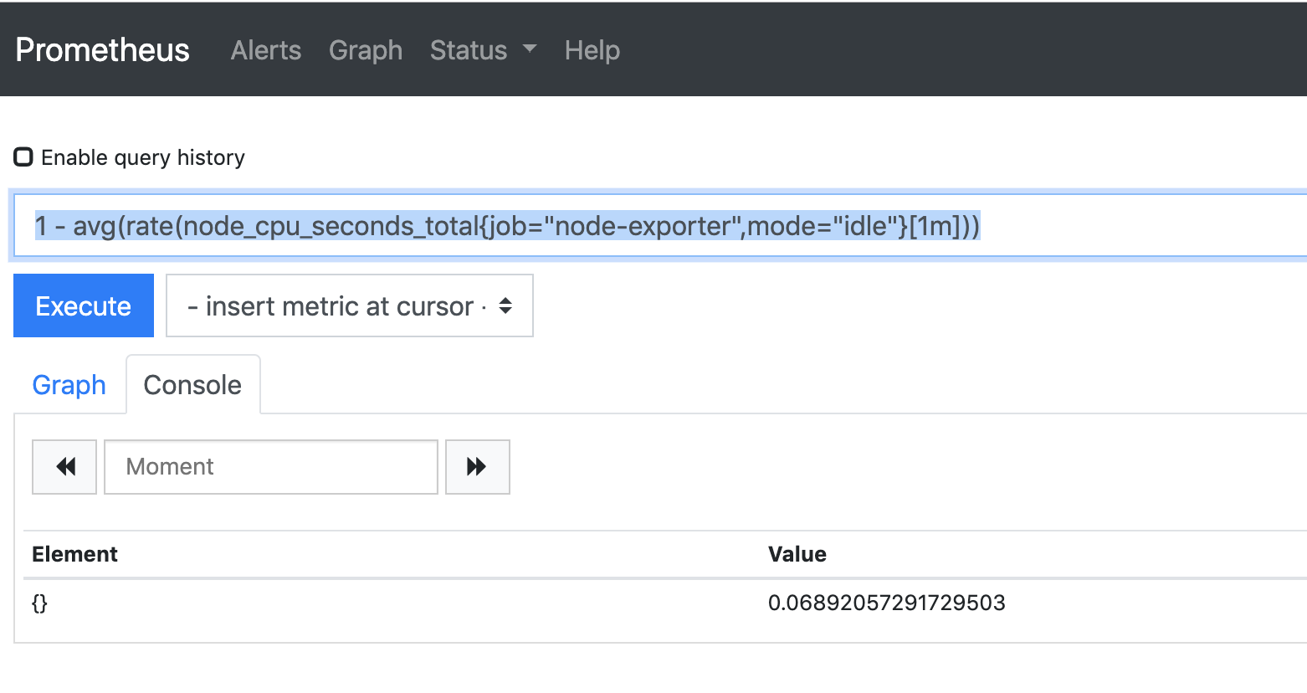Click the Status menu chevron arrow

[530, 50]
